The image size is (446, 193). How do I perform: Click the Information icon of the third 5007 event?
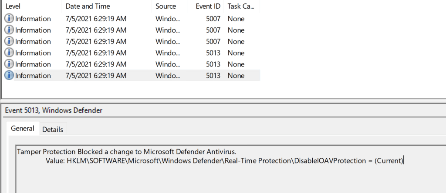pyautogui.click(x=9, y=41)
